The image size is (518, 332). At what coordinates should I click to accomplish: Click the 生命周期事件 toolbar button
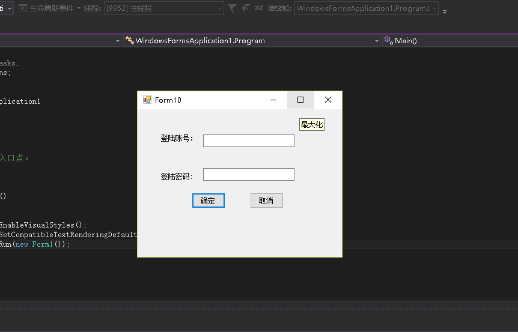(x=46, y=8)
